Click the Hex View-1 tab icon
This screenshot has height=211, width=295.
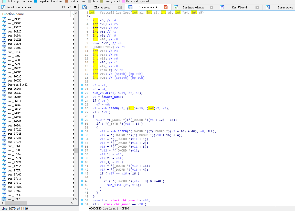[222, 7]
